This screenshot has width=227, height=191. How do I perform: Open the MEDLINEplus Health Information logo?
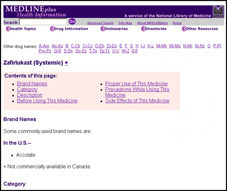(35, 12)
